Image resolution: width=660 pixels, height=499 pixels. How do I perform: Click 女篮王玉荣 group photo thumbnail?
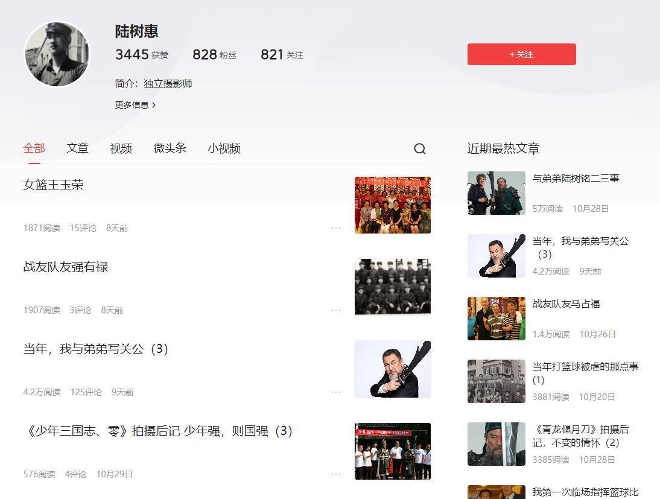[x=392, y=205]
